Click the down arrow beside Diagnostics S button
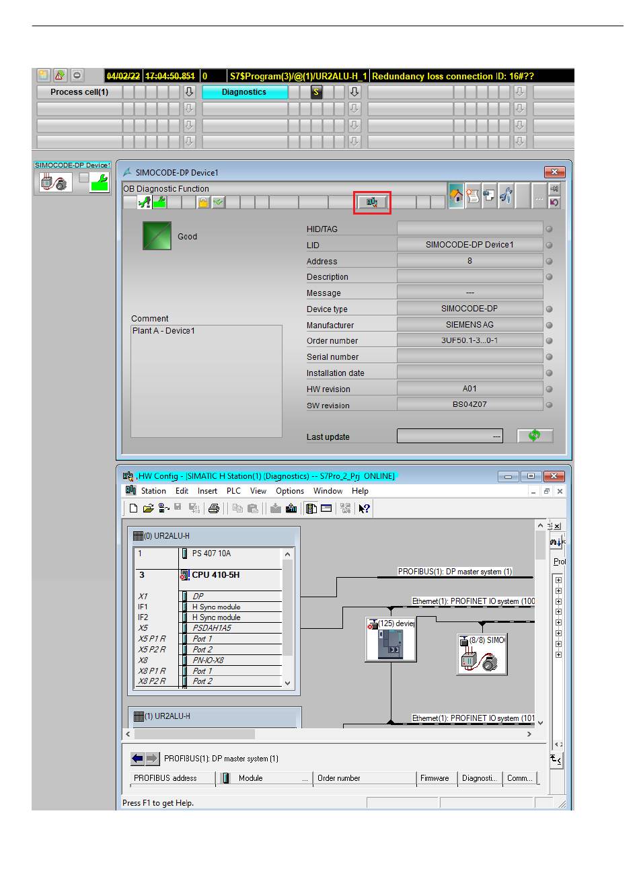 (354, 92)
